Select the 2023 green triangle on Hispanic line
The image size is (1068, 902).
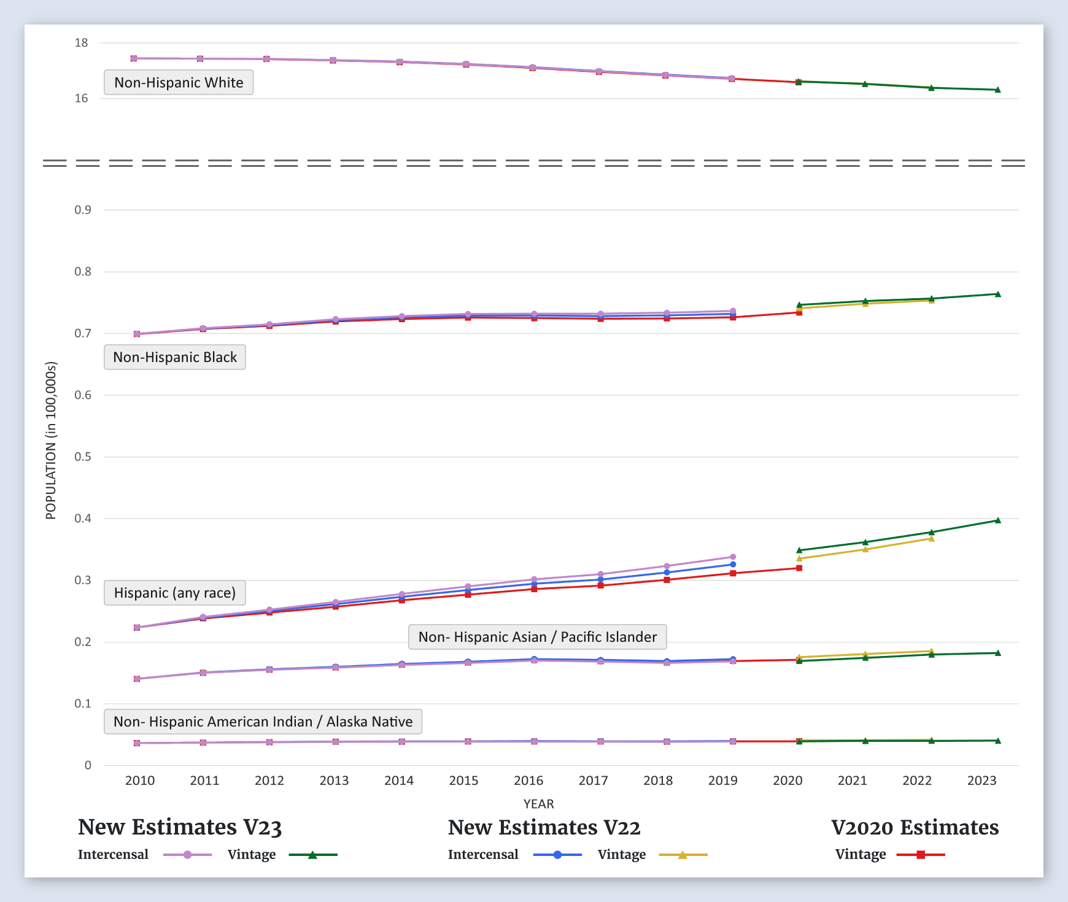[997, 520]
